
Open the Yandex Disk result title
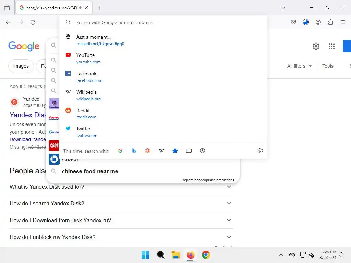point(27,115)
